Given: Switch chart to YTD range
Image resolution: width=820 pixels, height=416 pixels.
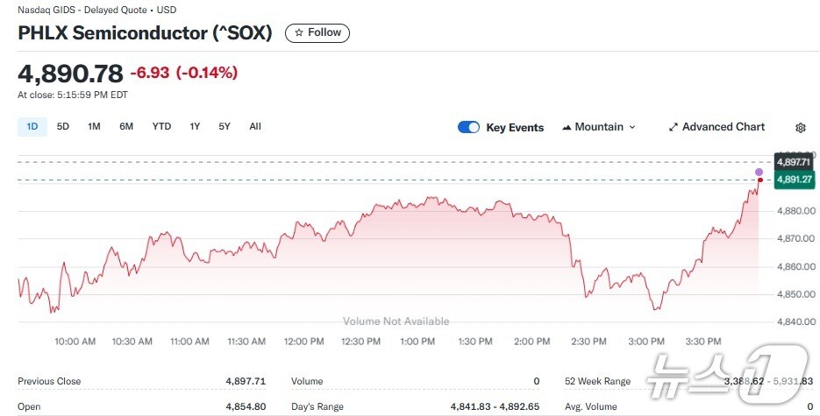Looking at the screenshot, I should [x=161, y=126].
